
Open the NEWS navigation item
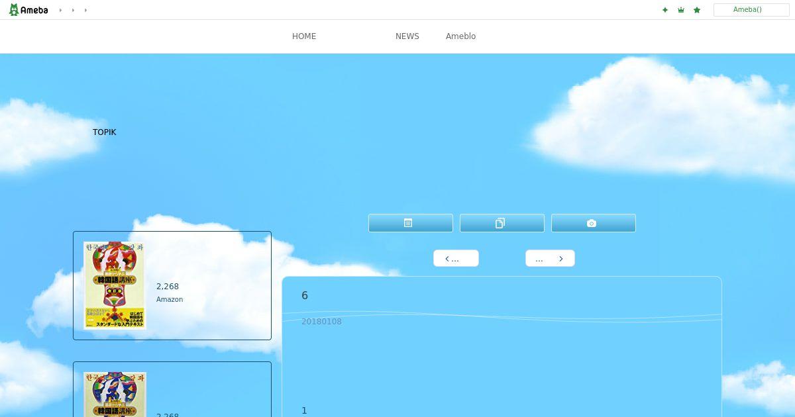click(407, 36)
